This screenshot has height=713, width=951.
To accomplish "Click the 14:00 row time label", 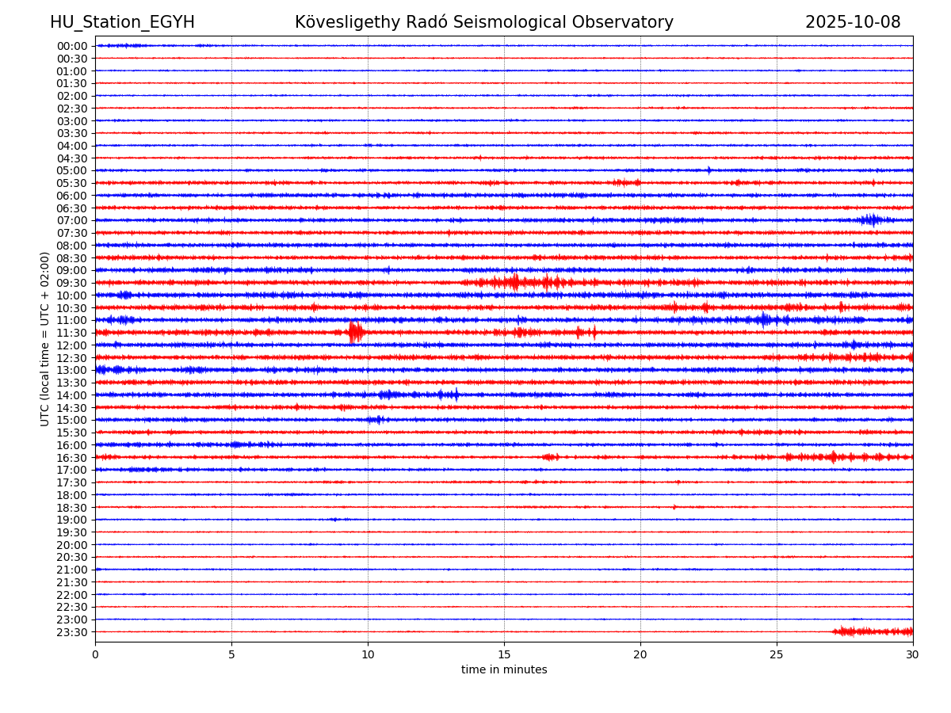I will (x=71, y=395).
